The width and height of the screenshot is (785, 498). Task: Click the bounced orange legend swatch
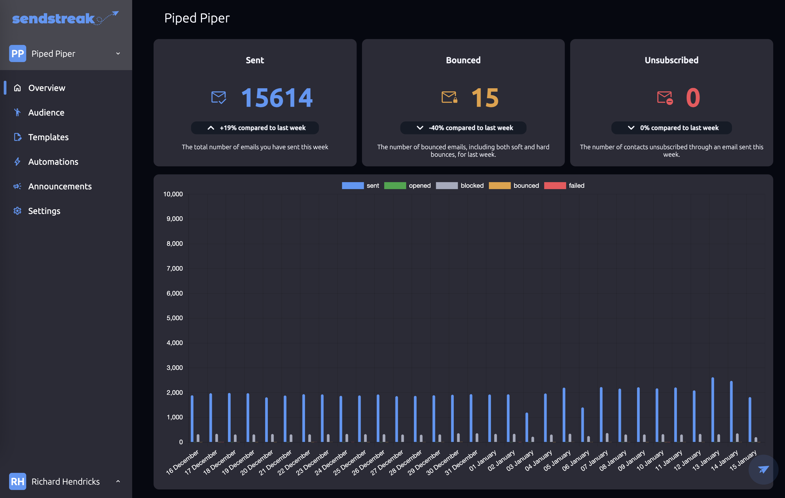[x=500, y=185]
